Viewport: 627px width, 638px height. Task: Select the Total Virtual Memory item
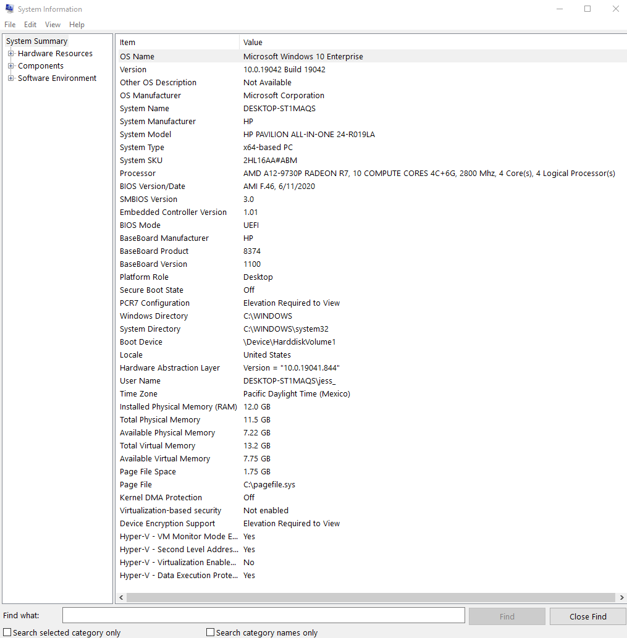[158, 446]
